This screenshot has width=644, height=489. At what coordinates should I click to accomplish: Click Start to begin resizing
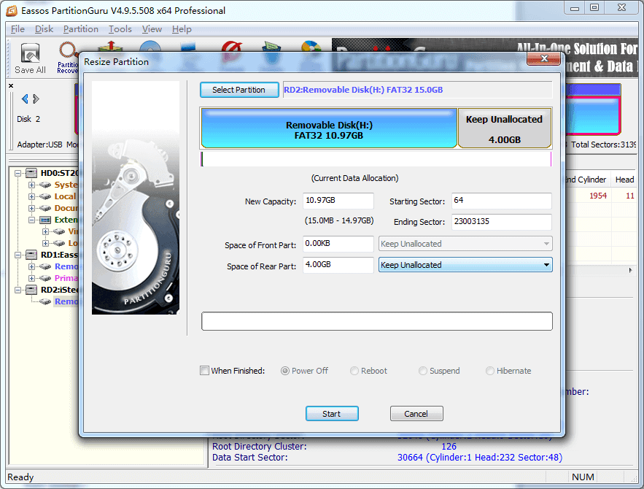click(x=332, y=413)
